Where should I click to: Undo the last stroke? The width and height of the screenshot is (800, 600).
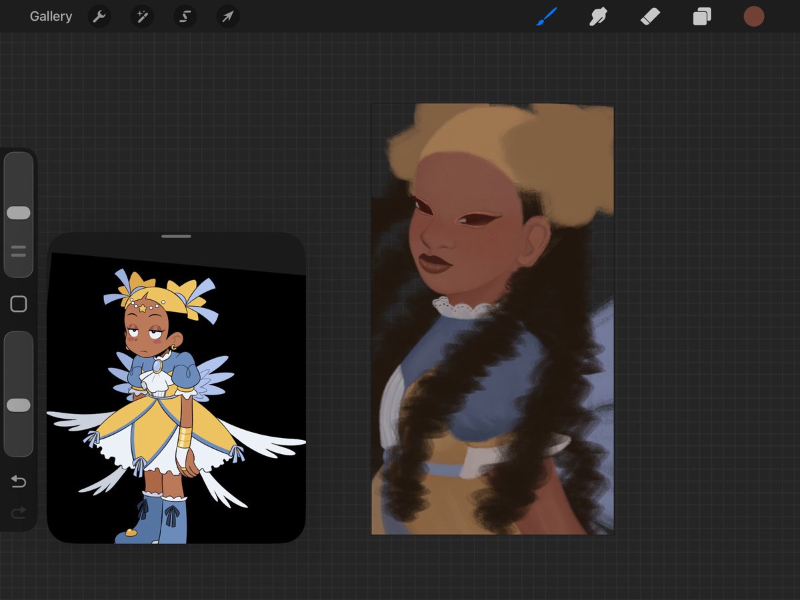coord(19,481)
